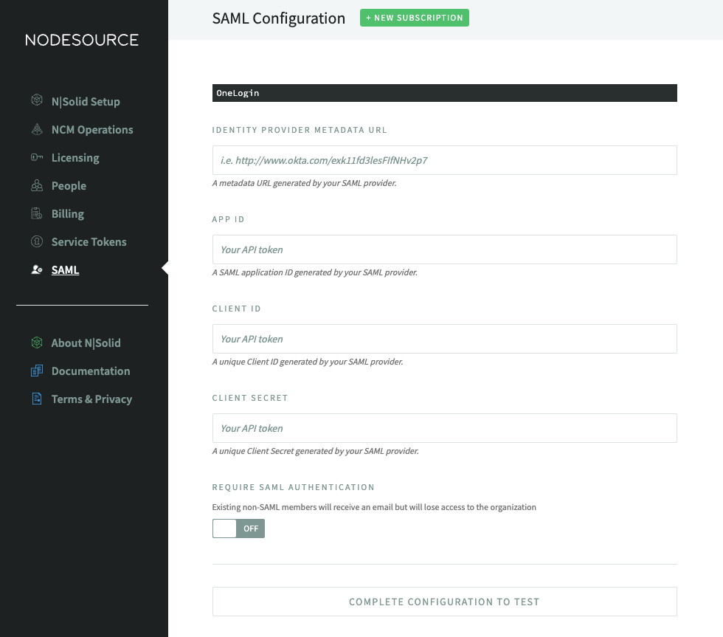
Task: Click the App ID label
Action: 228,219
